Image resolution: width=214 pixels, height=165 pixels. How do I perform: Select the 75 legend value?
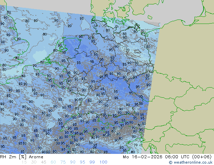(x=63, y=162)
